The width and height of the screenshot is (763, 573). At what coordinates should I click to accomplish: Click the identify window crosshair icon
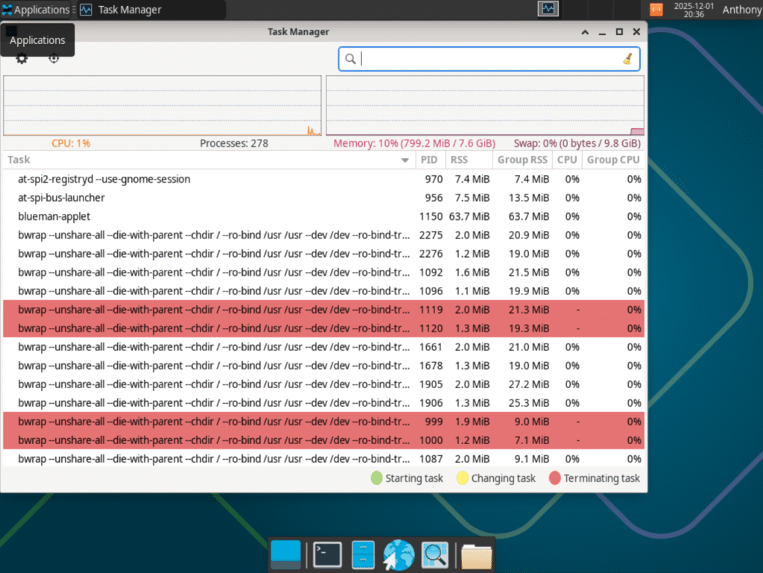(x=54, y=59)
